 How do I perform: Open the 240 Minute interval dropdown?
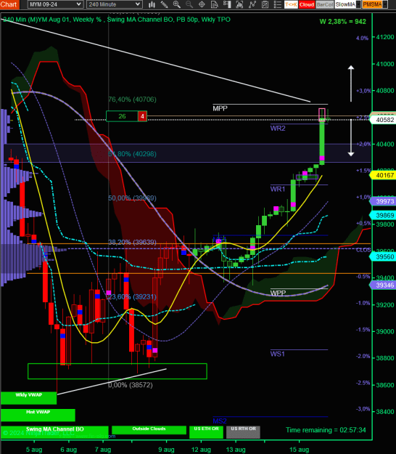coord(114,4)
